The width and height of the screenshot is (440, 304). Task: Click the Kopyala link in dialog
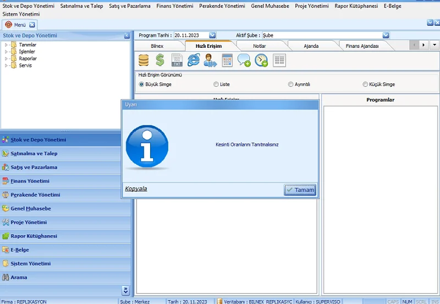[x=136, y=189]
